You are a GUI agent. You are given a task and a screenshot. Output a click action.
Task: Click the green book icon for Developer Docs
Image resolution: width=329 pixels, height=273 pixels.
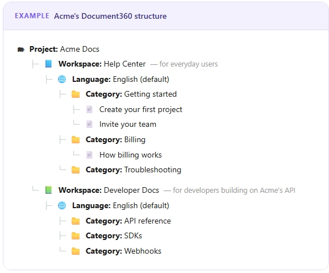(48, 190)
